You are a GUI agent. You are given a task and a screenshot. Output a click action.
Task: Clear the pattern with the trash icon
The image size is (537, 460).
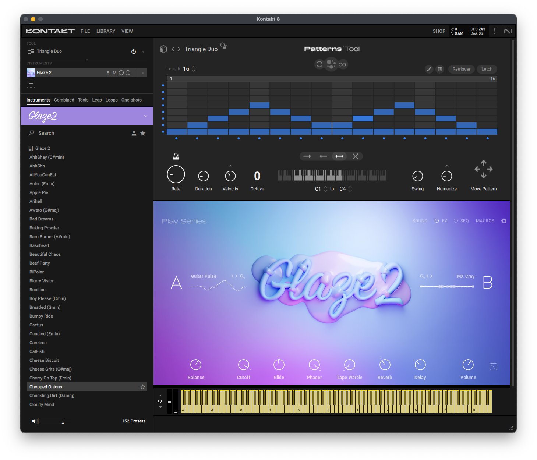pos(439,69)
